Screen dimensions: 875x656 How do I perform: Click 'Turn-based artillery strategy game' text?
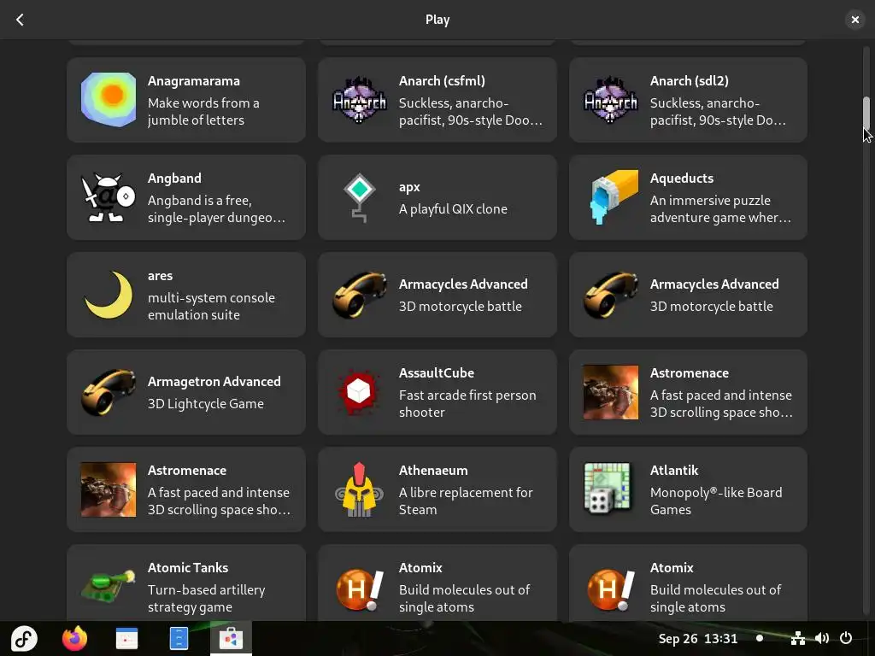pos(206,599)
